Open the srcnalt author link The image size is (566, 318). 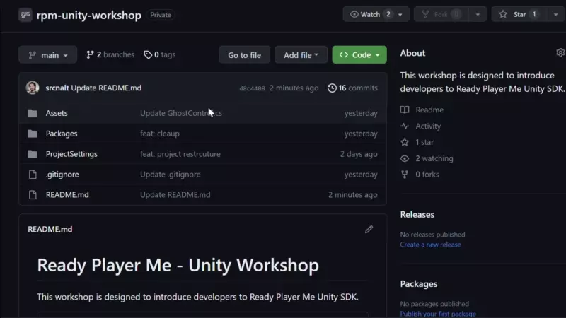[57, 88]
